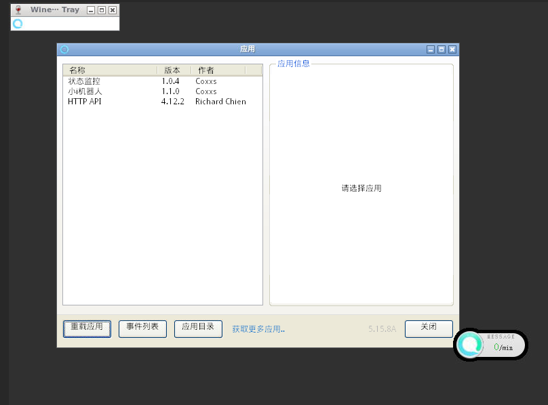Click version 1.1.0 in the list

[x=170, y=91]
